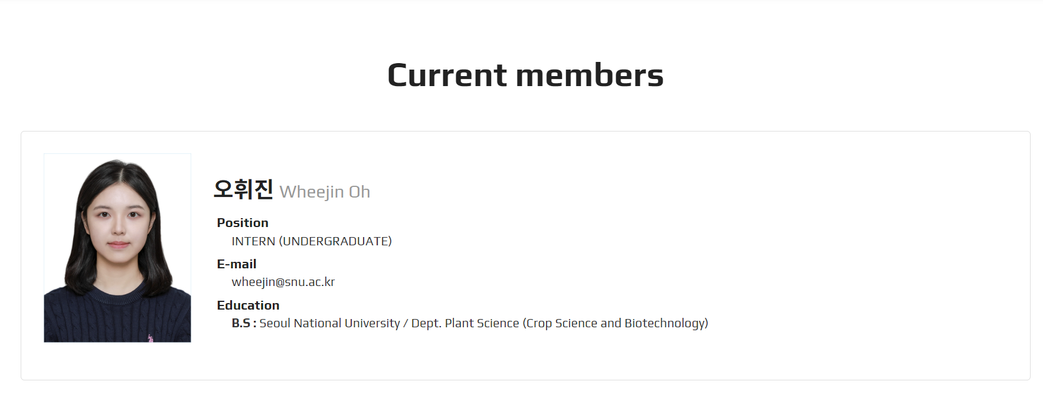Click the word "Current" in the heading
This screenshot has width=1043, height=401.
pos(447,75)
